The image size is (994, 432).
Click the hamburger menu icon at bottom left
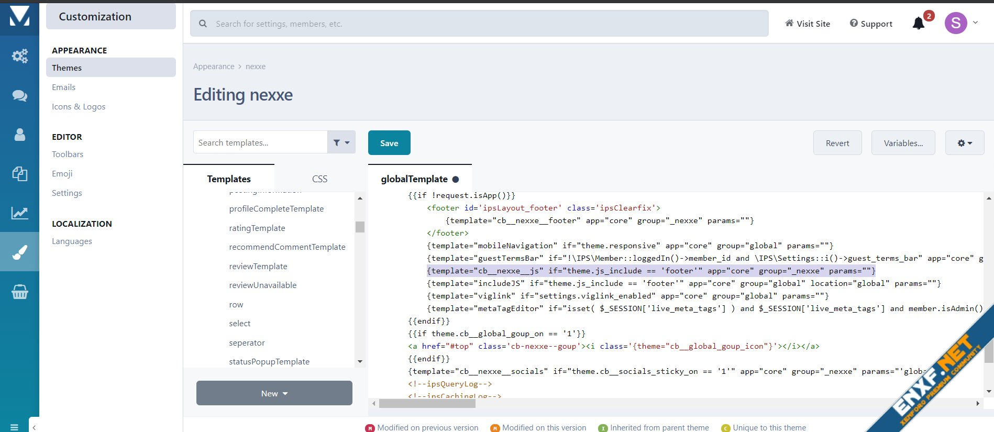(14, 427)
